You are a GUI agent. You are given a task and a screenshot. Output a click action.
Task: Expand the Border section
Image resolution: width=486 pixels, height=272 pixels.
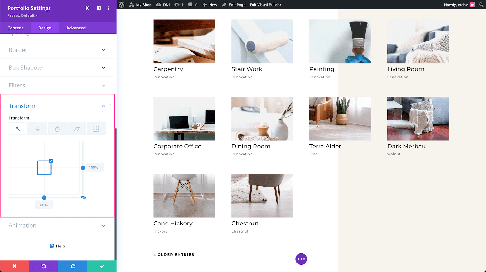click(57, 50)
